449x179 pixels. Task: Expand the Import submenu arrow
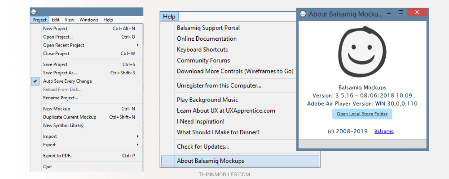(x=138, y=136)
